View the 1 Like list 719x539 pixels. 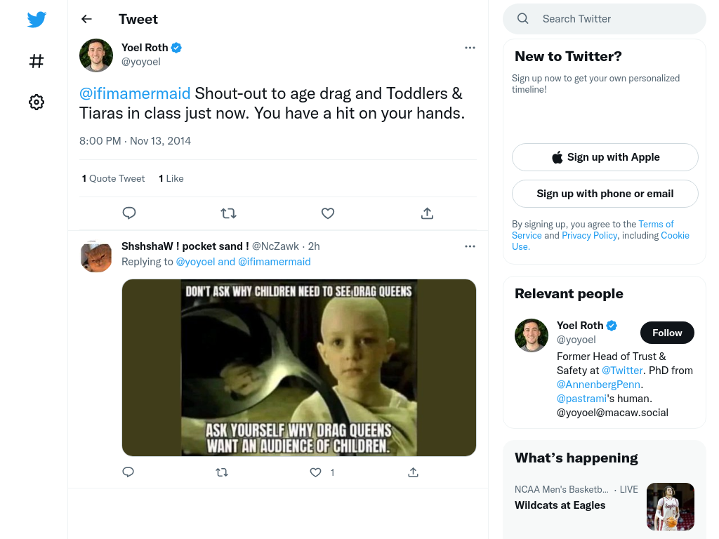171,178
